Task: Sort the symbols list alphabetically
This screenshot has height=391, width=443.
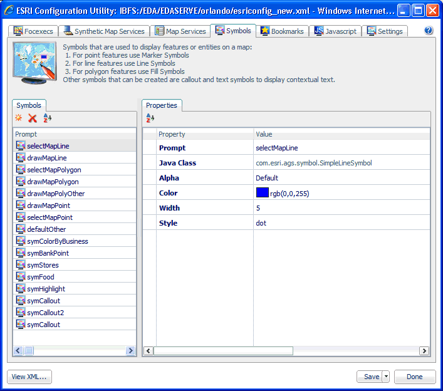Action: (48, 118)
